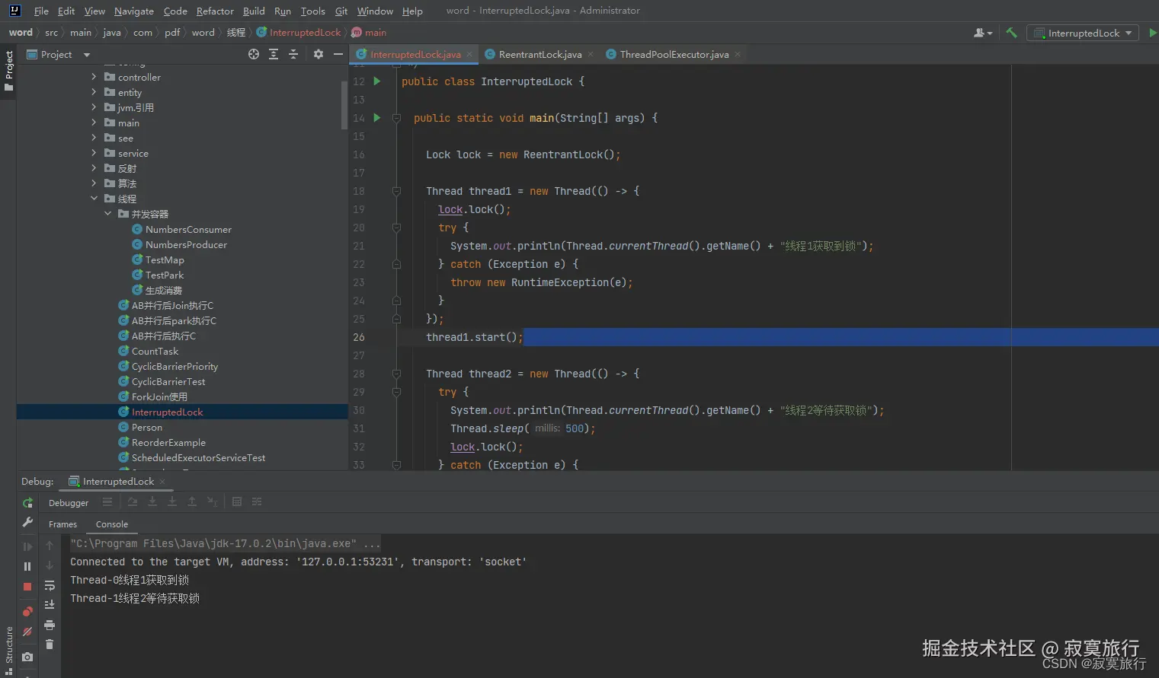
Task: Open CyclicBarrierTest class in the project tree
Action: pyautogui.click(x=168, y=381)
